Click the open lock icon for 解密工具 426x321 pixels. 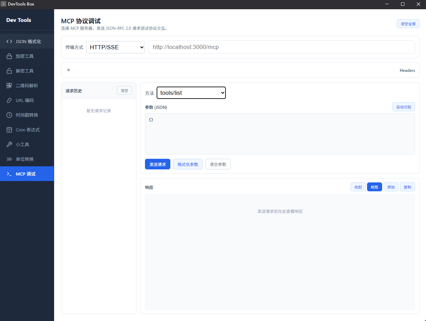coord(9,71)
